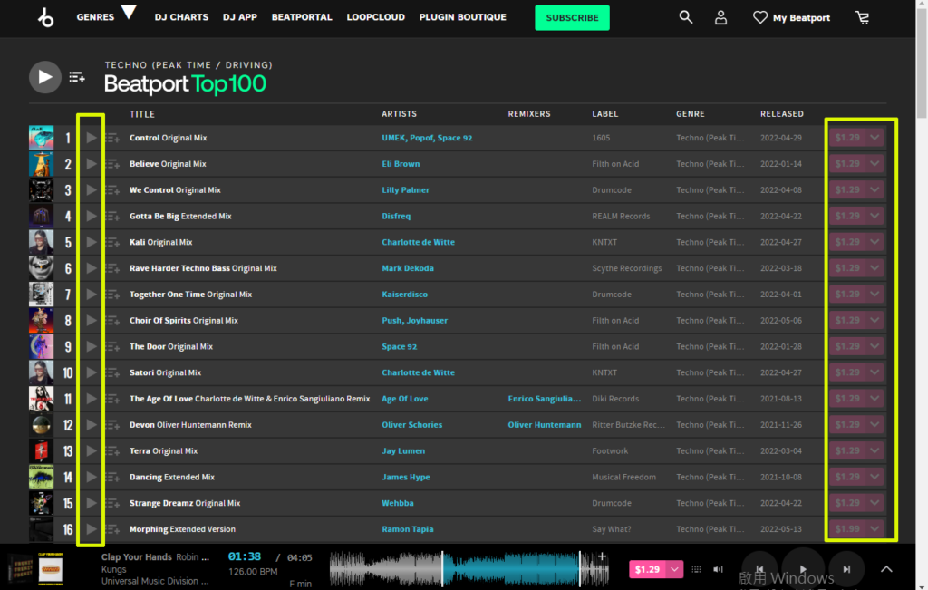This screenshot has height=590, width=928.
Task: Open artist UMEK, Popof, Space 92 link
Action: pos(427,138)
